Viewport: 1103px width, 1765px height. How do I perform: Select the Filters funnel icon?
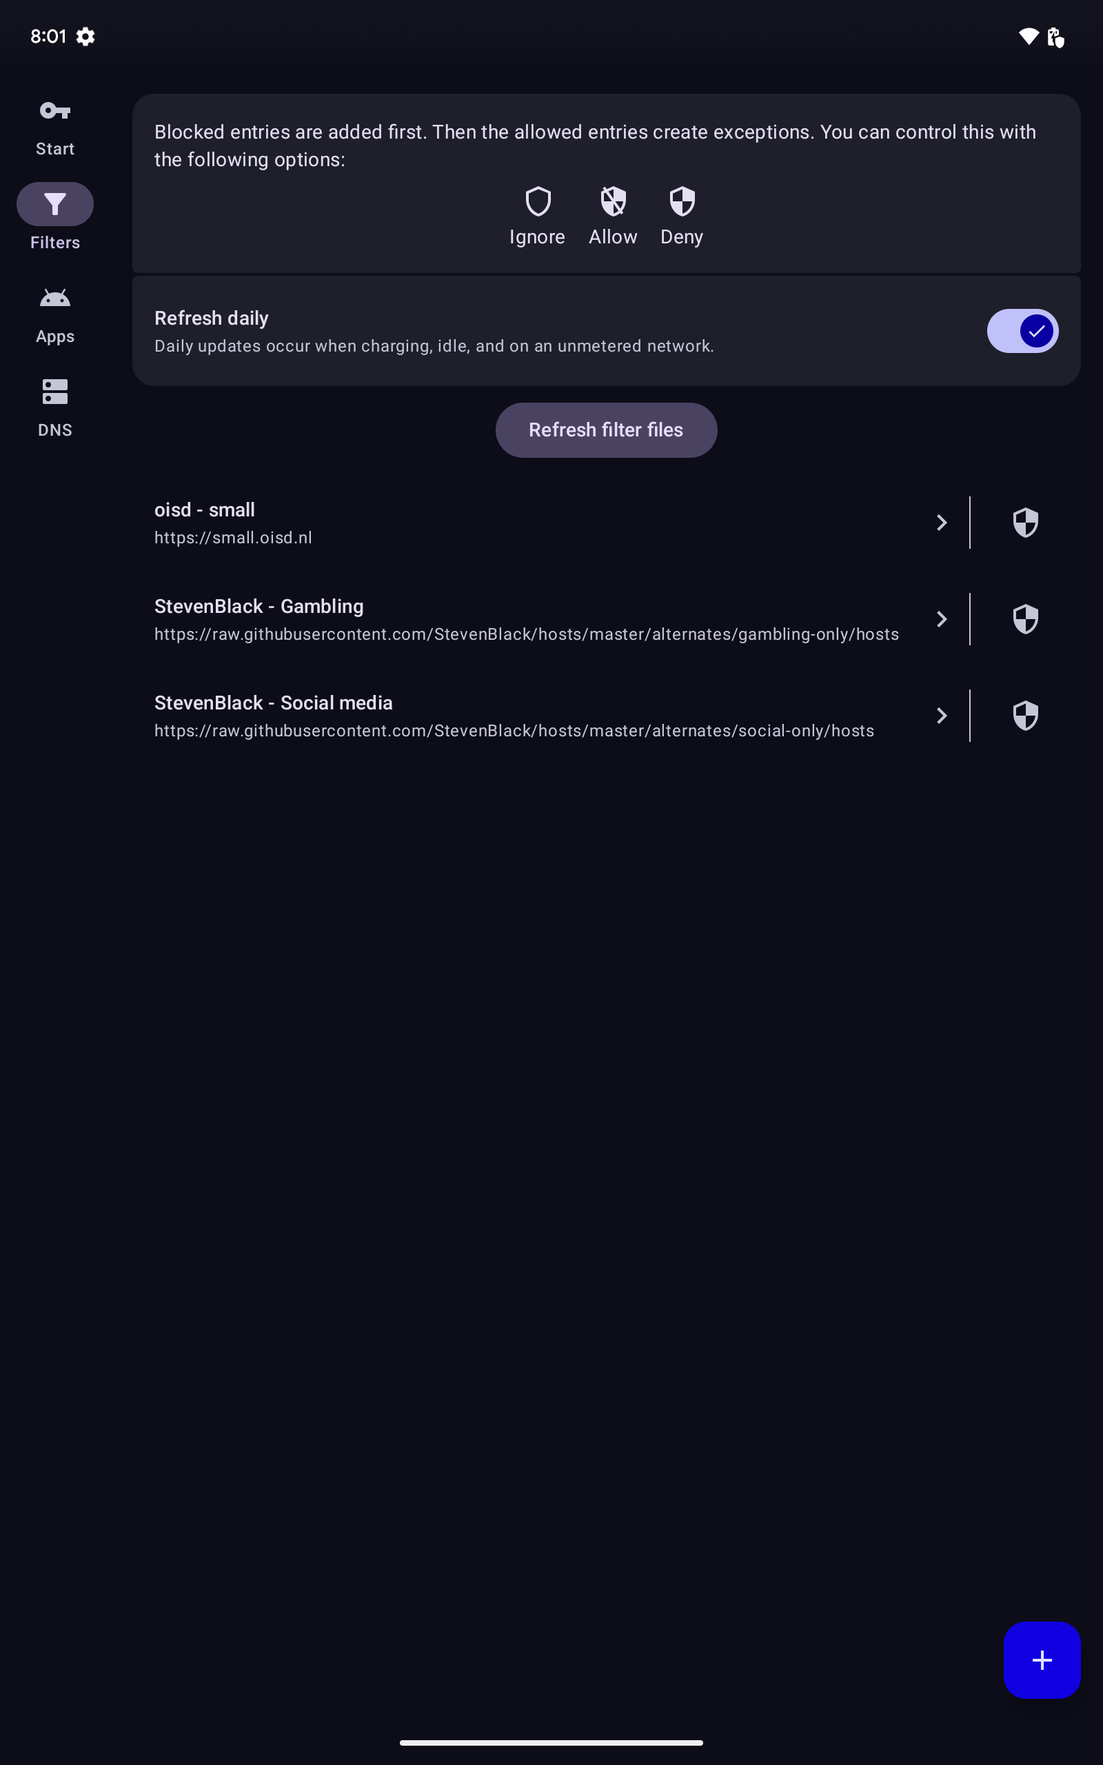coord(54,204)
